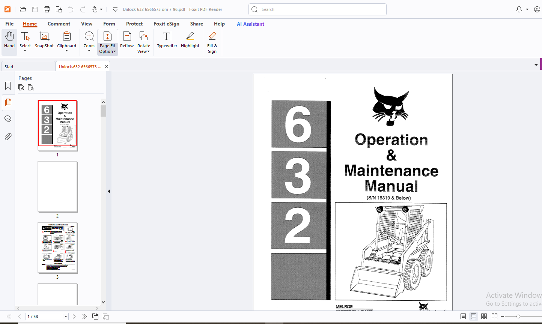542x324 pixels.
Task: Open the Protect ribbon tab
Action: tap(134, 24)
